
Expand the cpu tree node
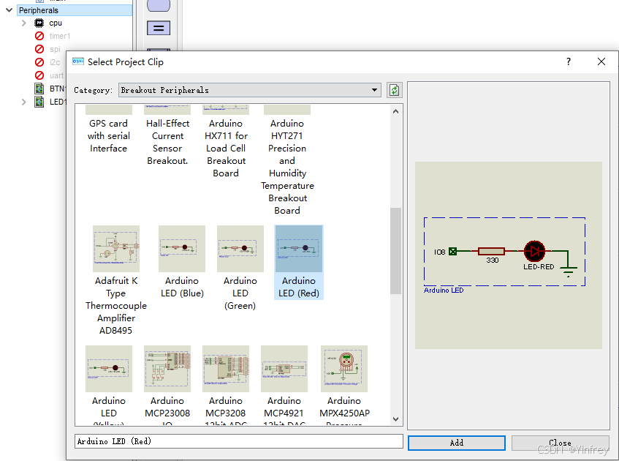click(x=23, y=23)
